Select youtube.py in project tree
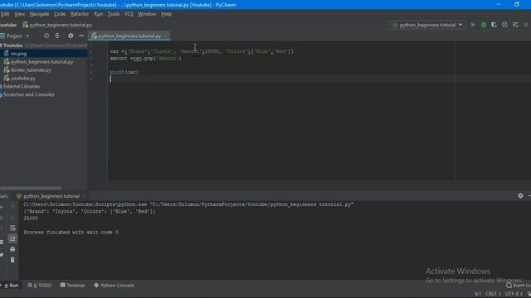 tap(20, 78)
